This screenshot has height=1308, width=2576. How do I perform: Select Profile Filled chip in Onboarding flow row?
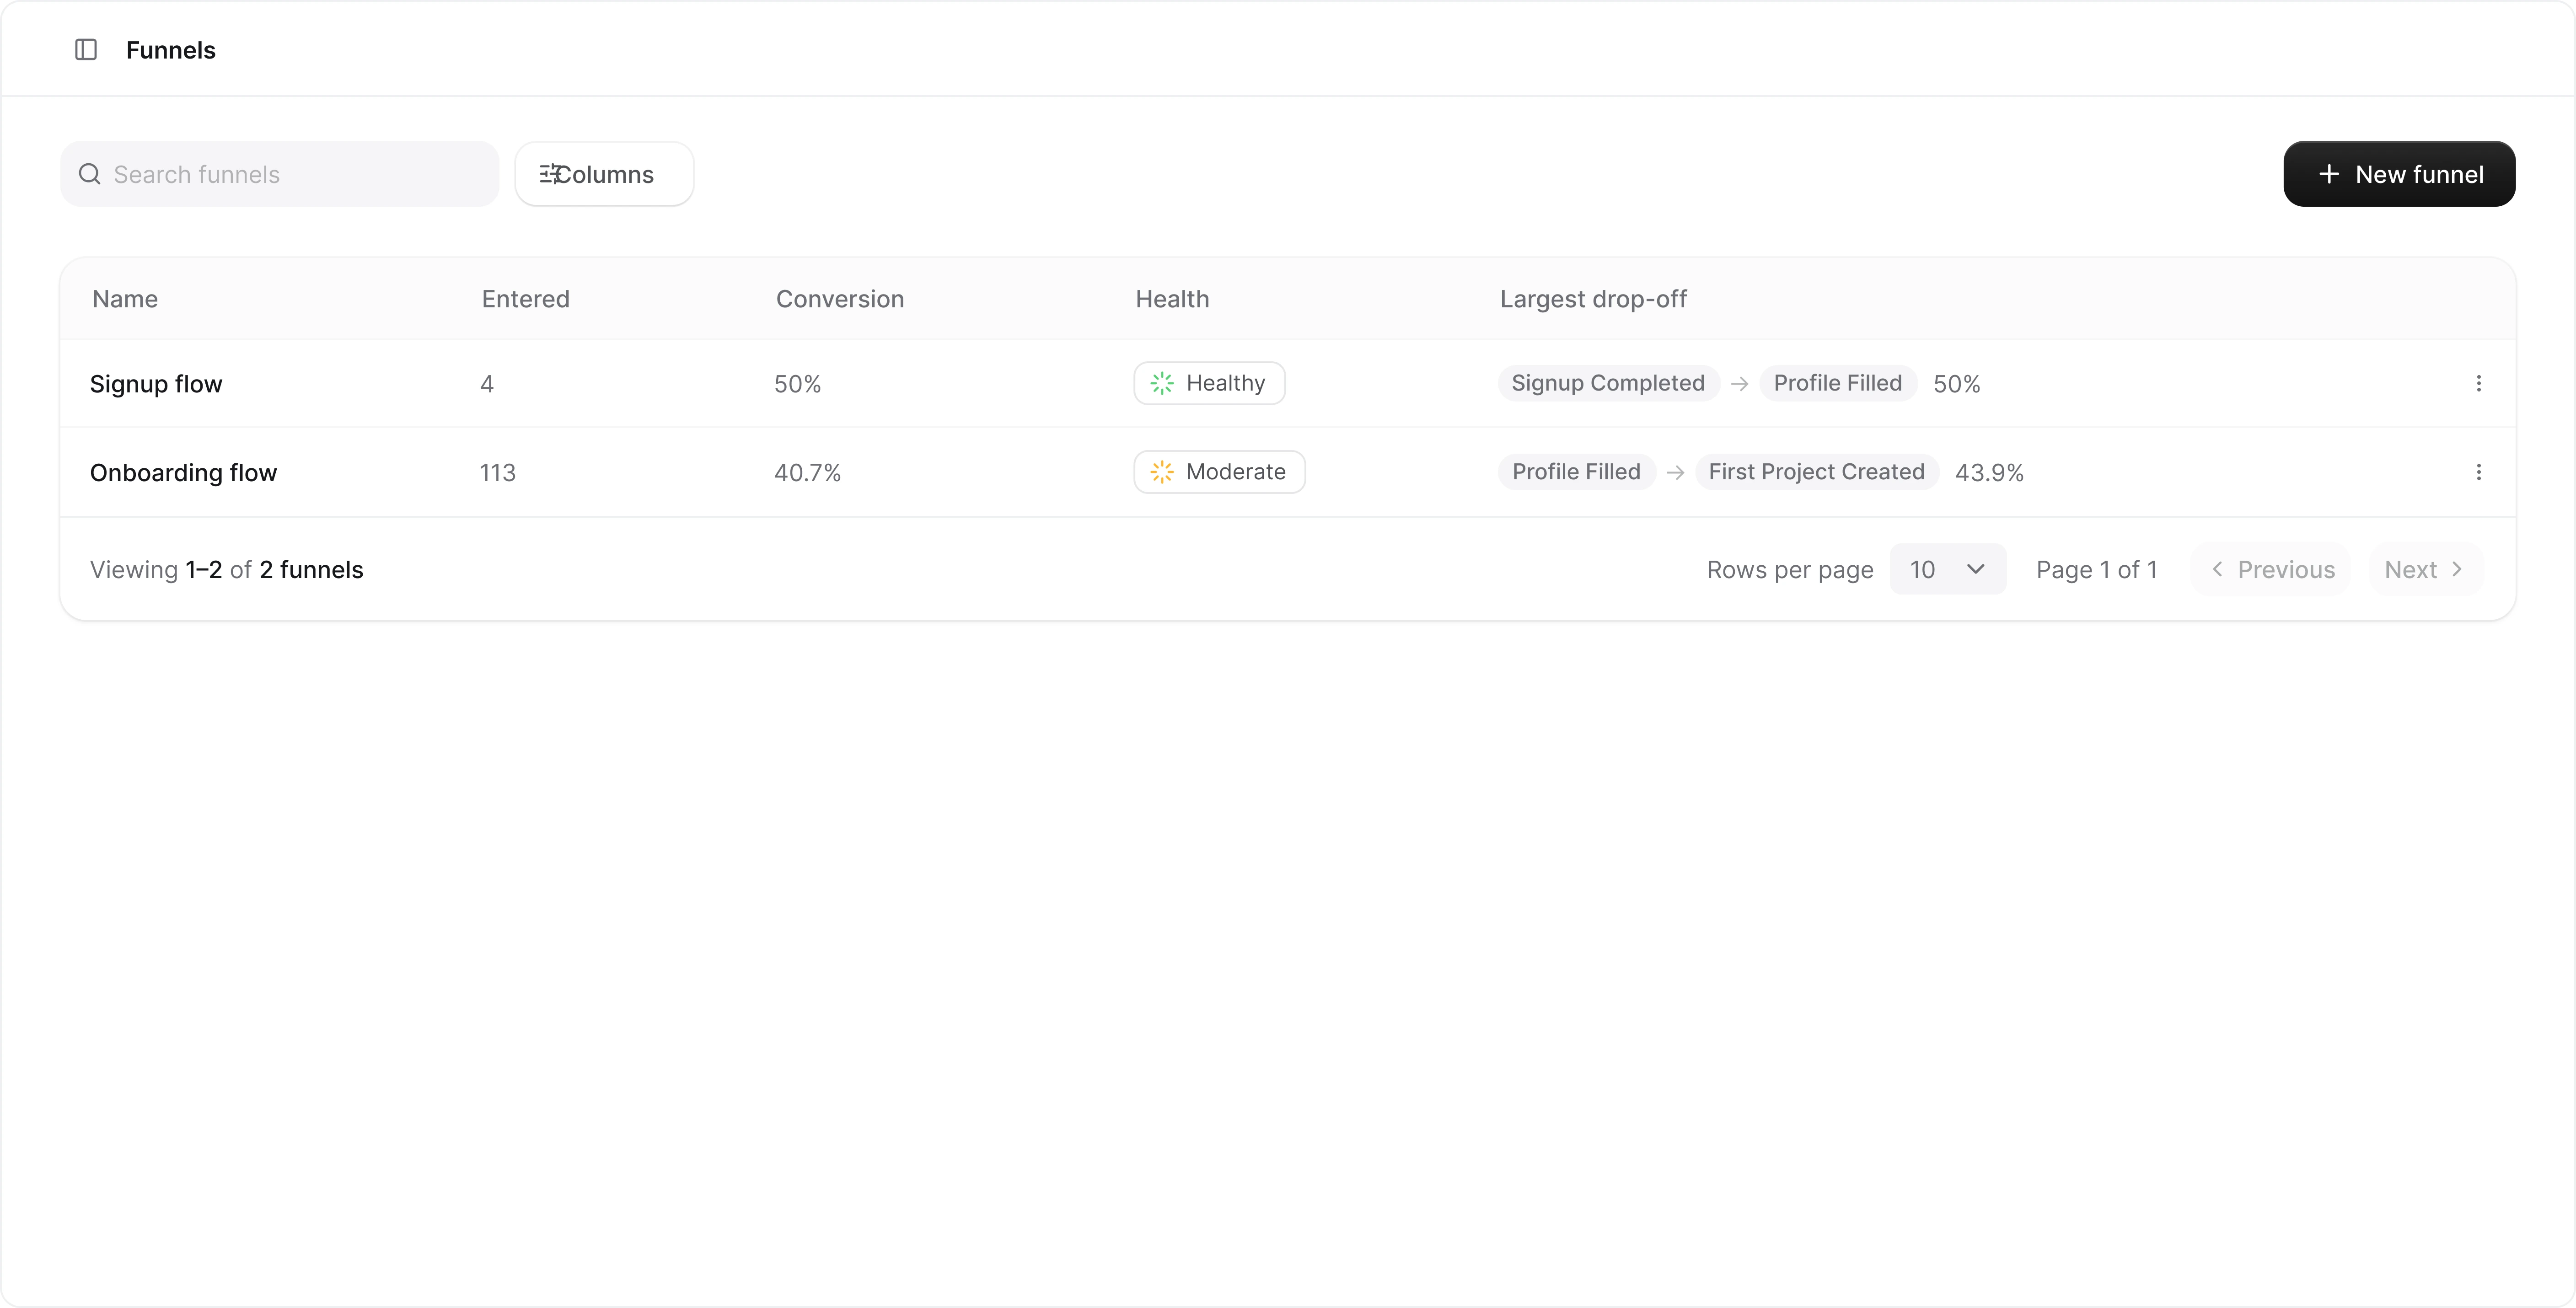(1576, 472)
